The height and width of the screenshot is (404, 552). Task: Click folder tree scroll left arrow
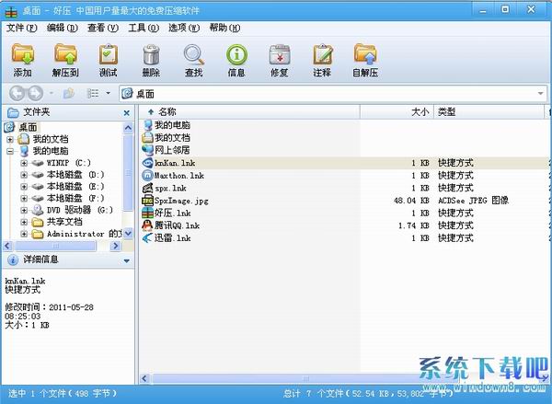pyautogui.click(x=7, y=246)
